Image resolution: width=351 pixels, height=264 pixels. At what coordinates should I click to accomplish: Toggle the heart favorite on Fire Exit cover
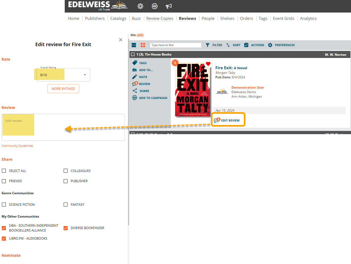tap(208, 64)
